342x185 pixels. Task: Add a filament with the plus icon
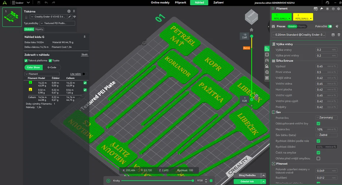tap(328, 9)
